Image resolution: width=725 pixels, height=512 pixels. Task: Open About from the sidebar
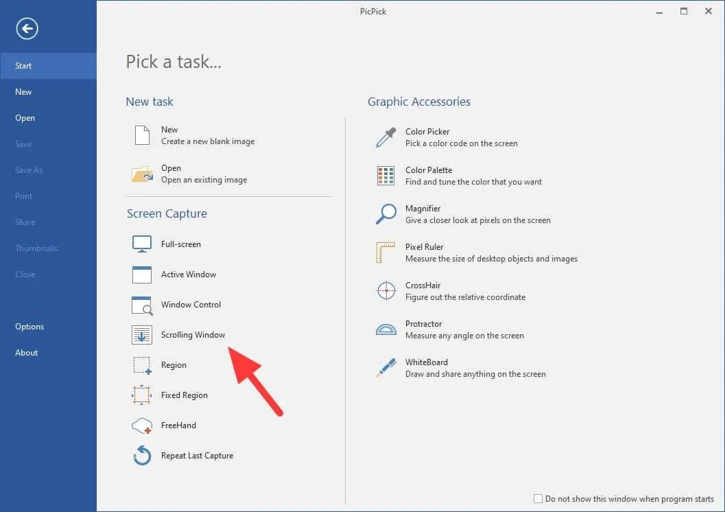click(x=48, y=353)
